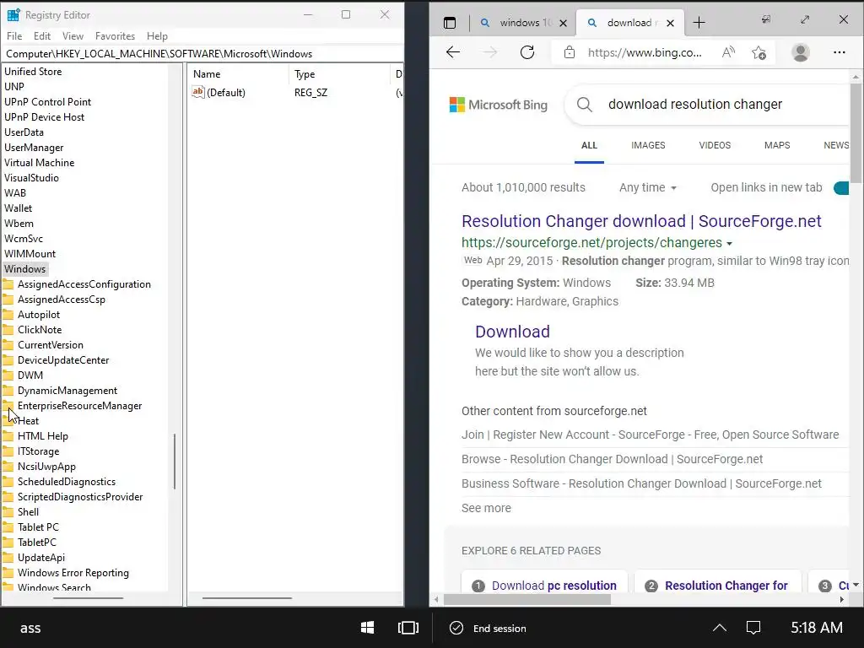The image size is (864, 648).
Task: Select the AssignedAccessCsp folder icon
Action: (x=8, y=300)
